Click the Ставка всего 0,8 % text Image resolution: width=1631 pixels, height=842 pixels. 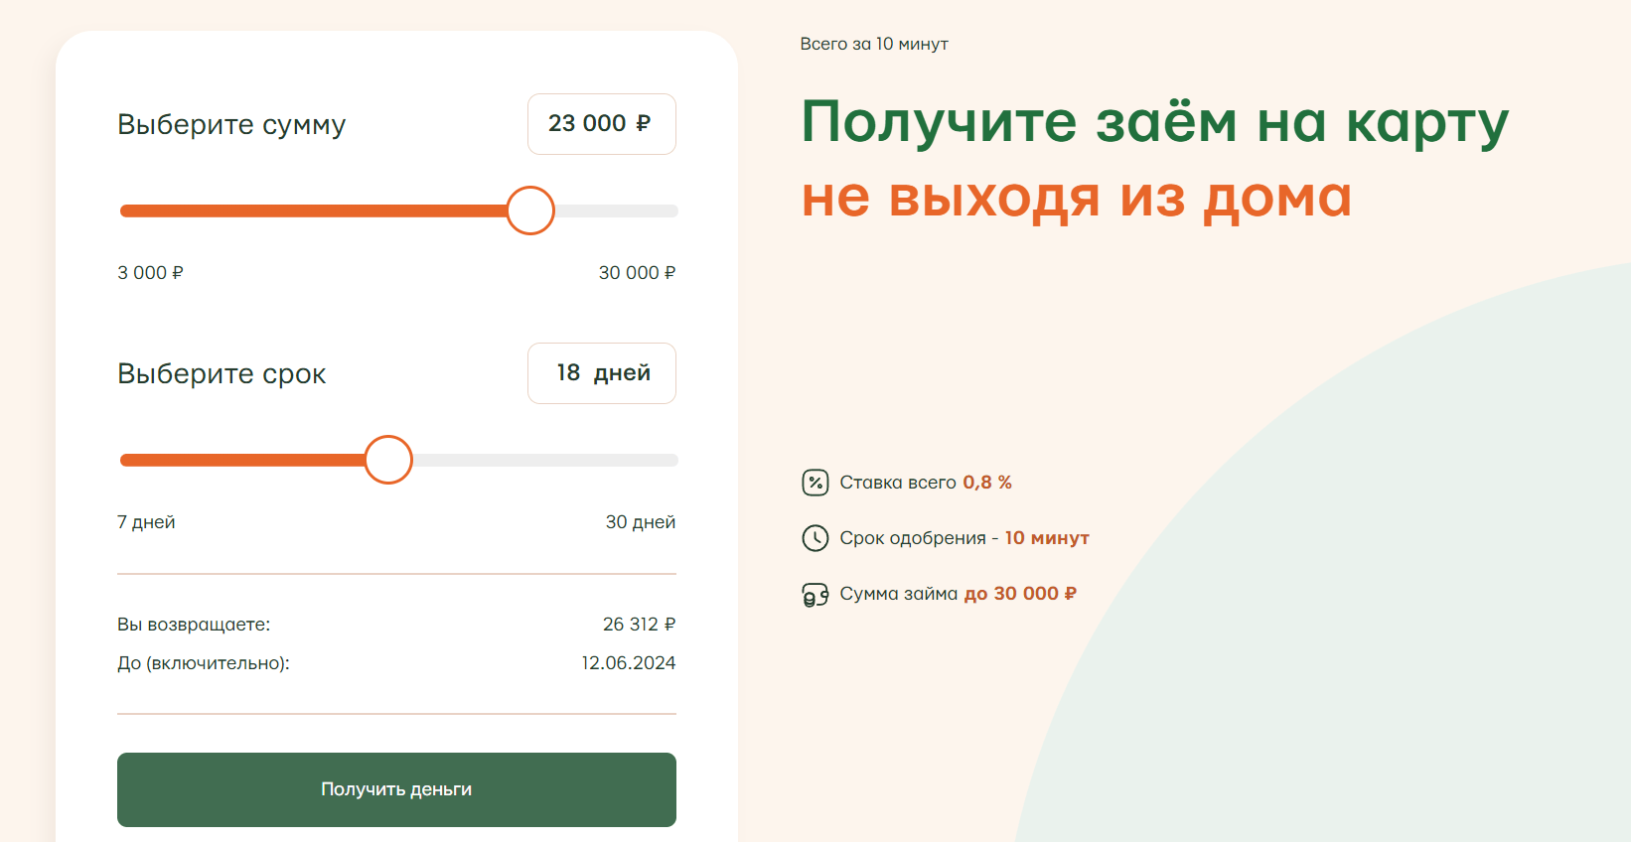[x=926, y=483]
